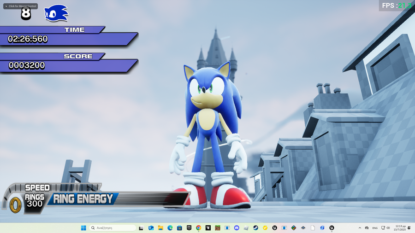Screen dimensions: 415x233
Task: Open the first Unreal Engine taskbar icon
Action: 275,228
